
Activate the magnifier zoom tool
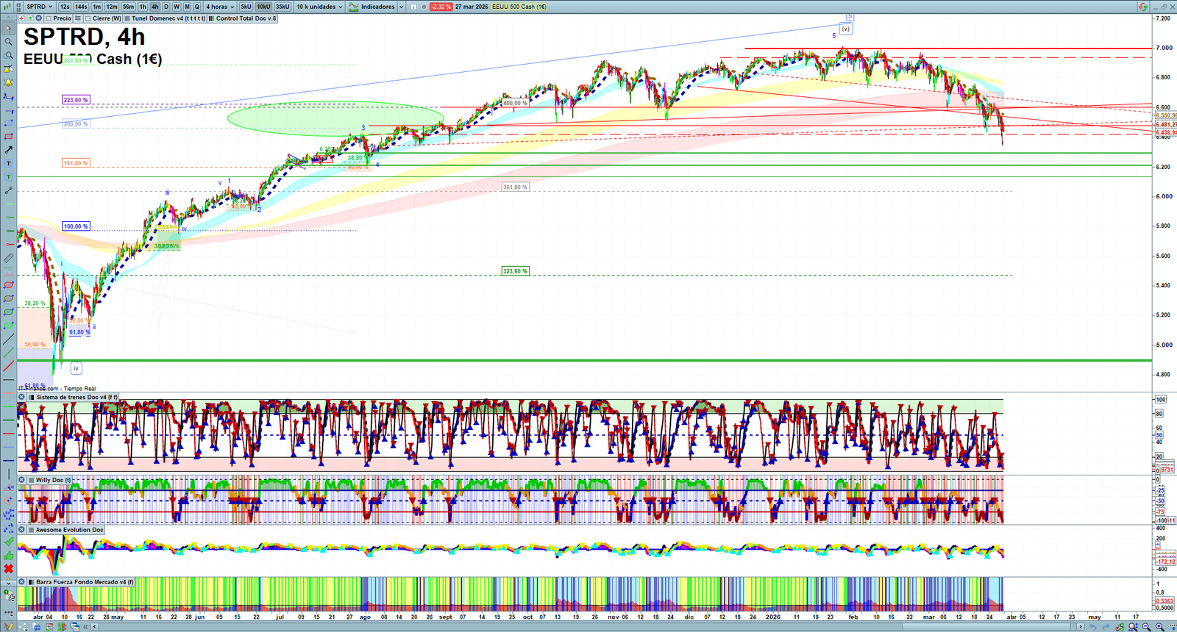pyautogui.click(x=8, y=42)
